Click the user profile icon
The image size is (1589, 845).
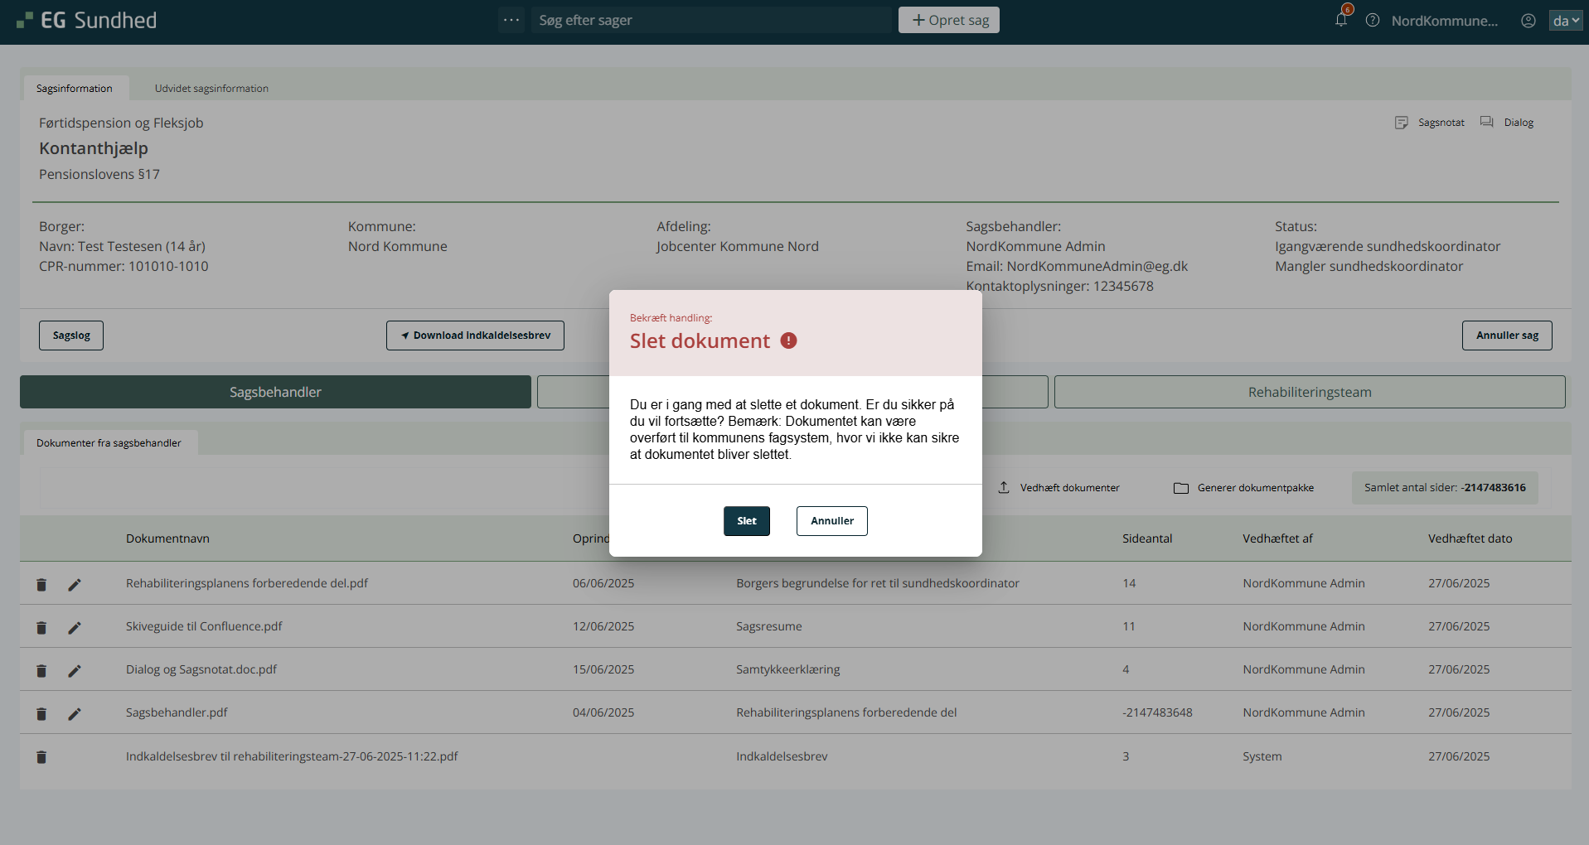tap(1528, 21)
